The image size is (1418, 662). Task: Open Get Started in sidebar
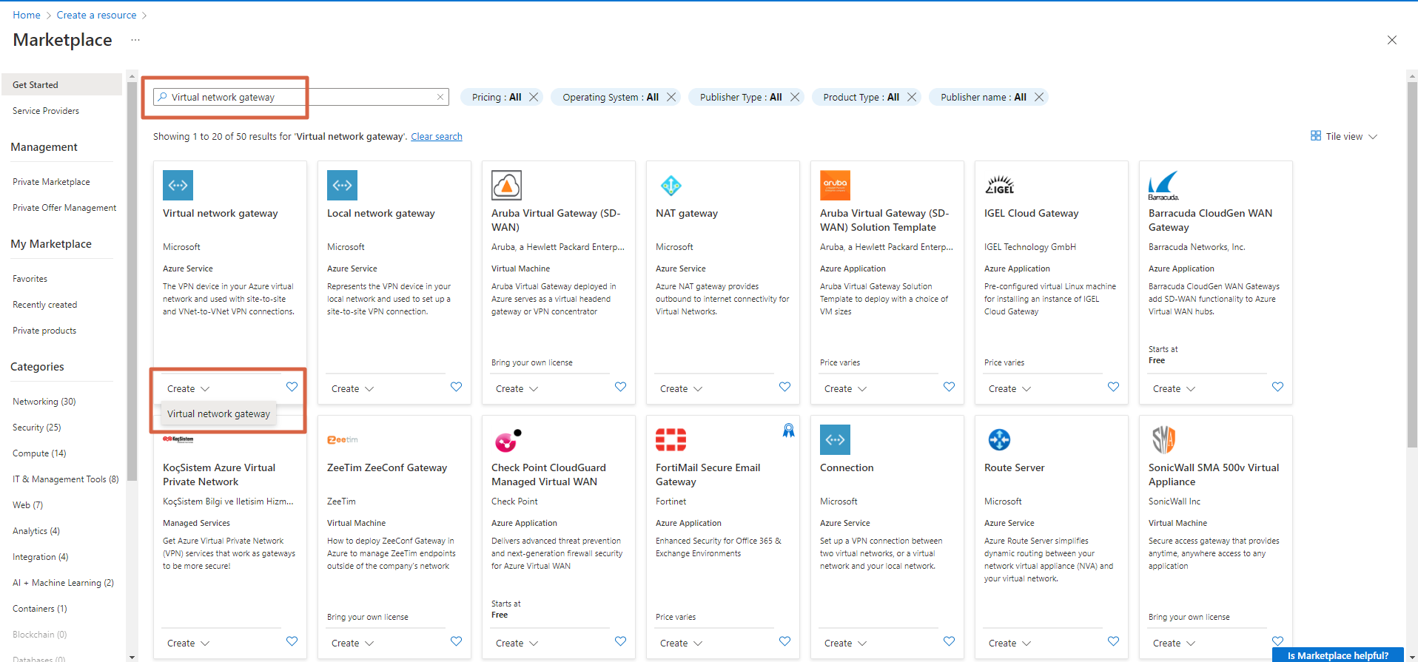pyautogui.click(x=62, y=84)
